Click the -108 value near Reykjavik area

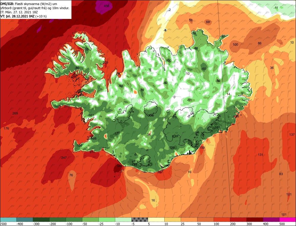pos(93,138)
